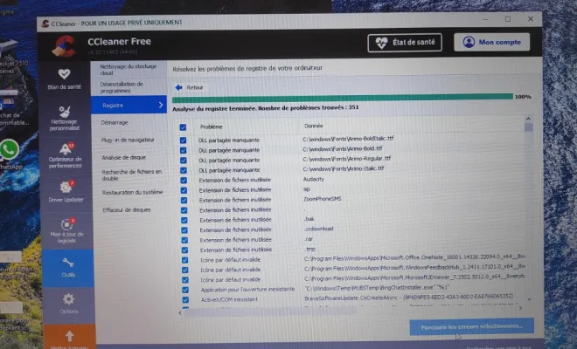Uncheck the ZoomPhoneSMS row checkbox
Viewport: 577px width, 349px height.
pos(184,200)
